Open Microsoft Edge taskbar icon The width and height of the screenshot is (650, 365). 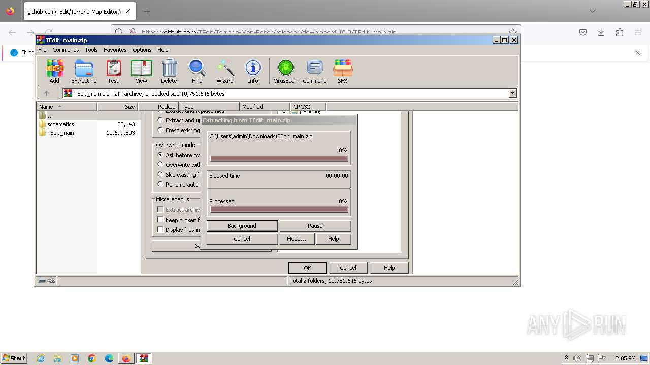109,358
